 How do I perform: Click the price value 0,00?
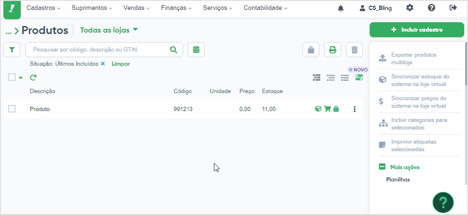point(245,109)
